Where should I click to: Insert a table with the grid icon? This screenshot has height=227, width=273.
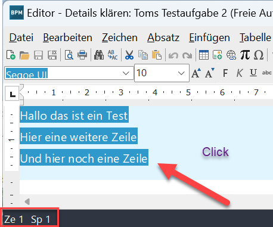204,55
